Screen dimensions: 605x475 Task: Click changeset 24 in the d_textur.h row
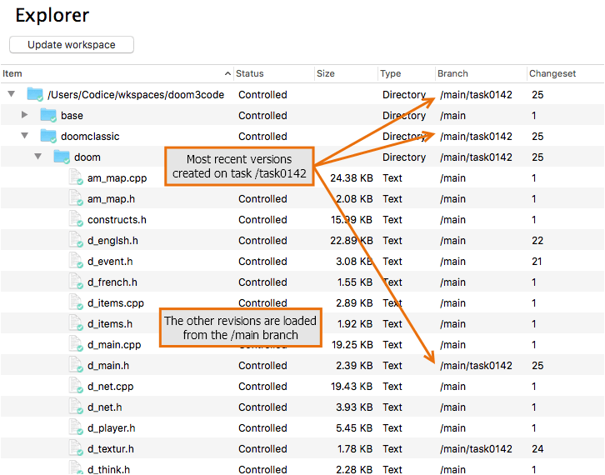point(537,449)
